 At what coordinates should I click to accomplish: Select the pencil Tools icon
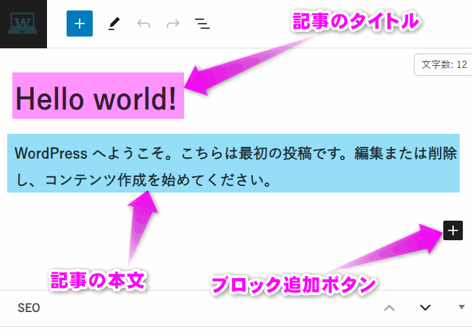pyautogui.click(x=114, y=24)
